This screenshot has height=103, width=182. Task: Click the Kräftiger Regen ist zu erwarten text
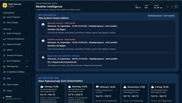(104, 91)
